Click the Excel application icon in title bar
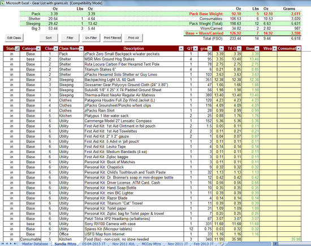 2,3
